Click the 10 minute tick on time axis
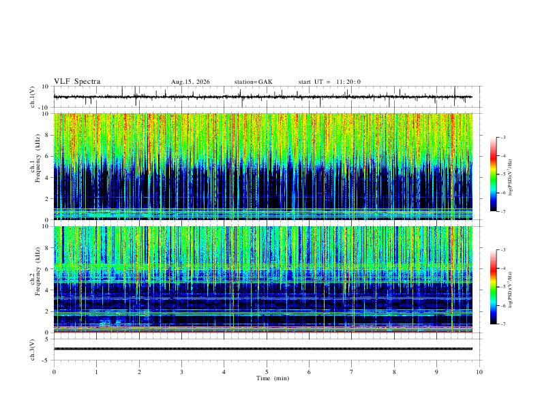Viewport: 540px width, 417px height. click(479, 372)
